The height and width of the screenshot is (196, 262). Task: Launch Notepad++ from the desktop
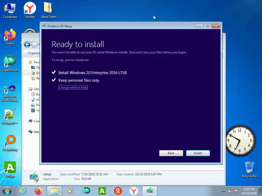click(10, 117)
